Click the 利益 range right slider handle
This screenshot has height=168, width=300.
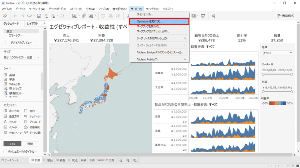pyautogui.click(x=292, y=91)
